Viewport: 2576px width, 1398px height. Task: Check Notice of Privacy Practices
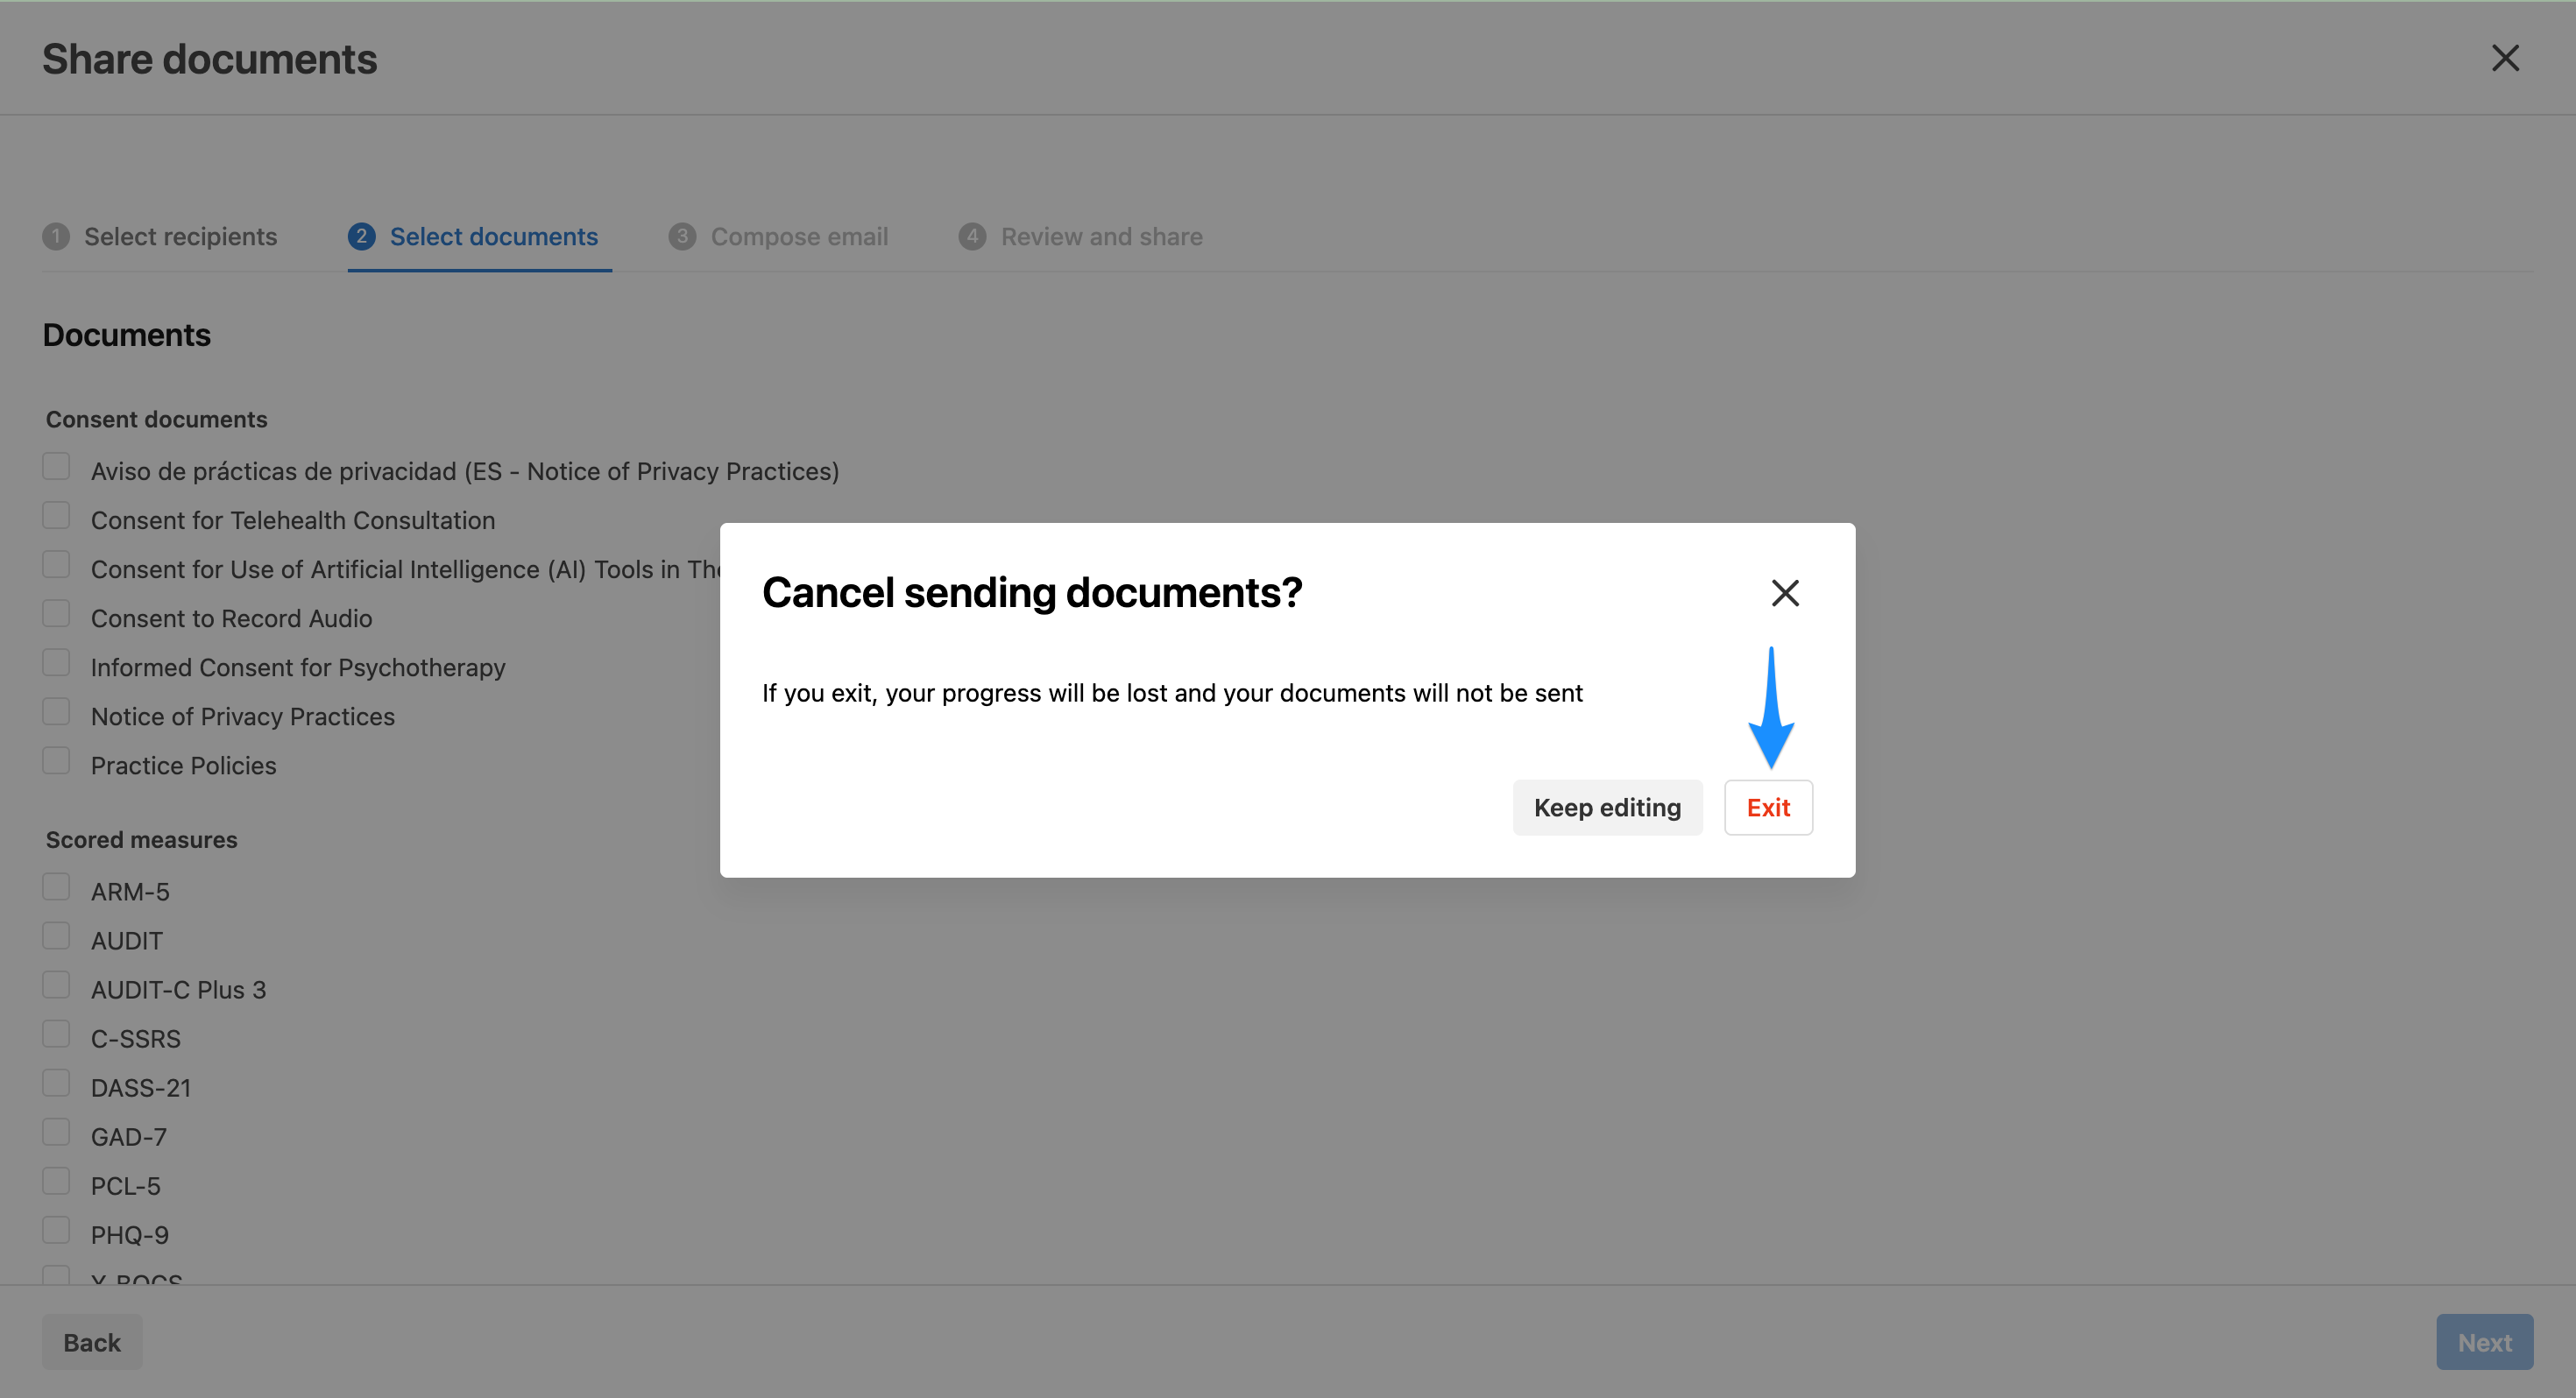click(56, 712)
